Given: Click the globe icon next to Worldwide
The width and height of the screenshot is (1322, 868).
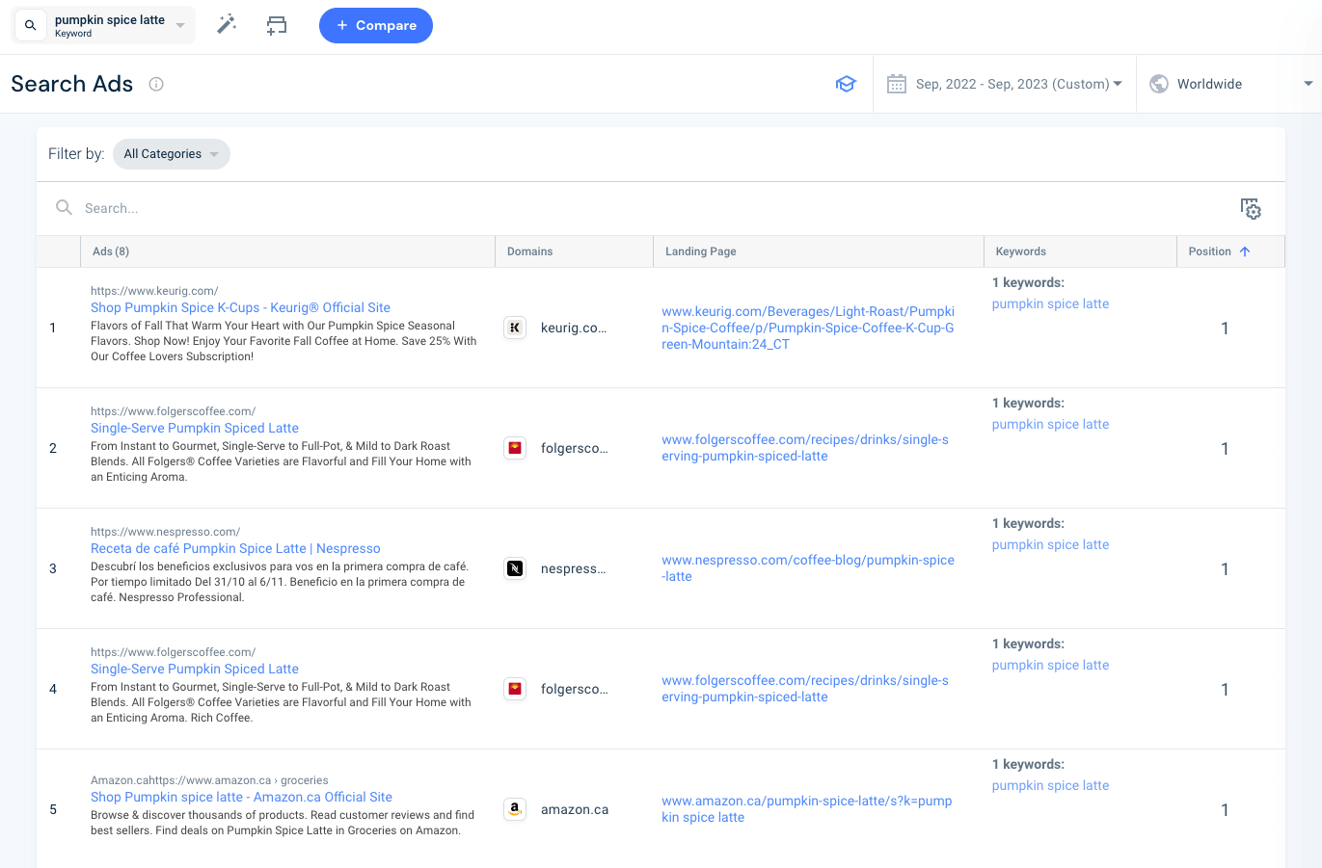Looking at the screenshot, I should point(1159,84).
